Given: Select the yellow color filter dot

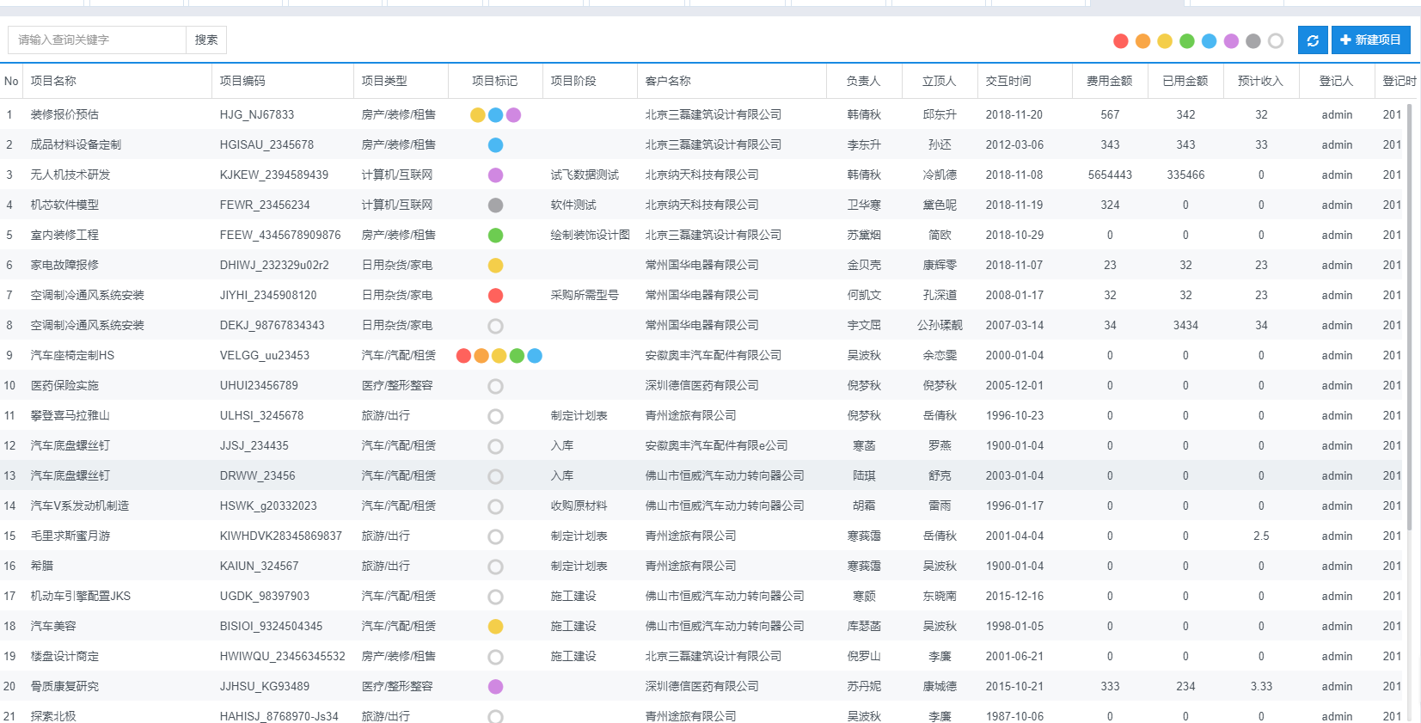Looking at the screenshot, I should [x=1165, y=41].
